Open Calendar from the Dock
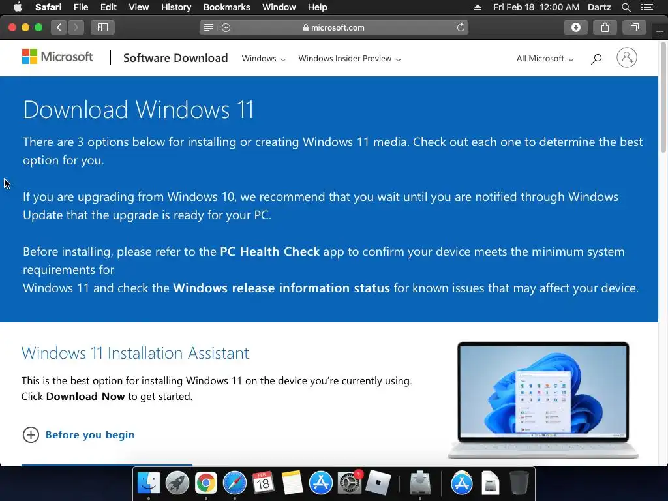 (263, 483)
